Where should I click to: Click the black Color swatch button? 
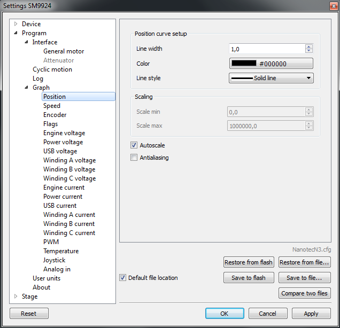pos(271,64)
